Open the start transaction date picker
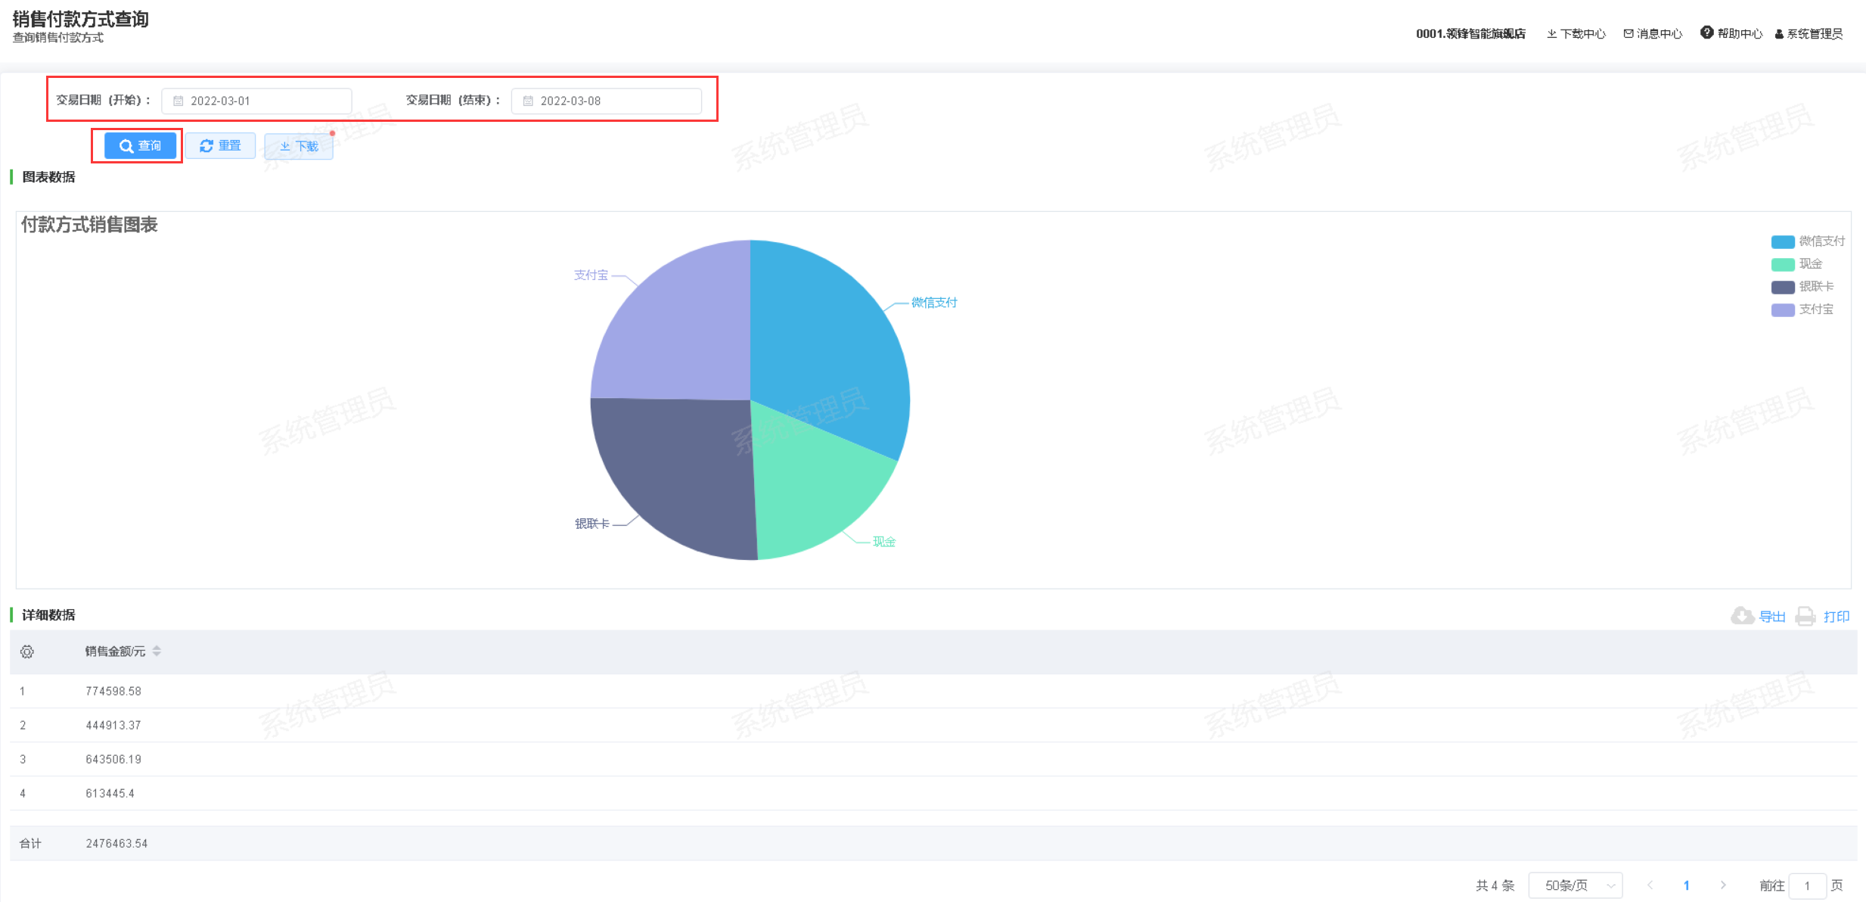The height and width of the screenshot is (902, 1866). (x=256, y=101)
